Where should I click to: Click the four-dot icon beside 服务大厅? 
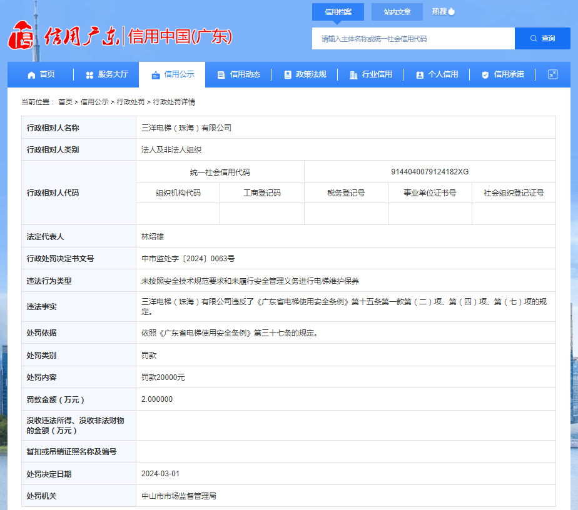tap(89, 75)
